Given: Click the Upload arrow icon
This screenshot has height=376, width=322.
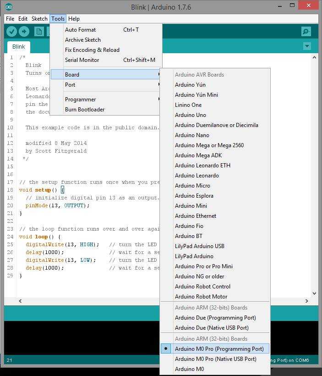Looking at the screenshot, I should tap(24, 31).
